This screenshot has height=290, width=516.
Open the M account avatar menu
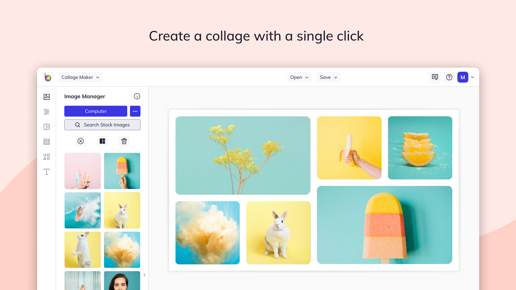click(x=463, y=77)
